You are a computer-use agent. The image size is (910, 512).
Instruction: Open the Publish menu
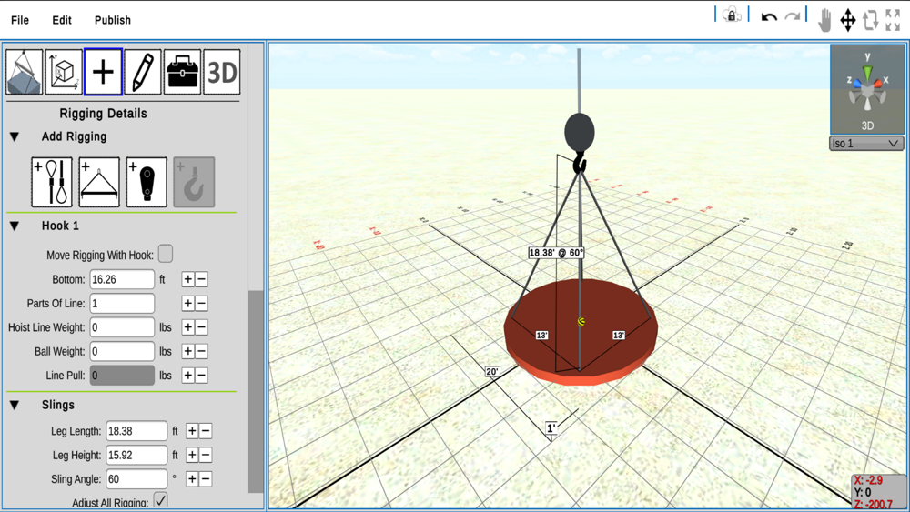click(x=113, y=20)
